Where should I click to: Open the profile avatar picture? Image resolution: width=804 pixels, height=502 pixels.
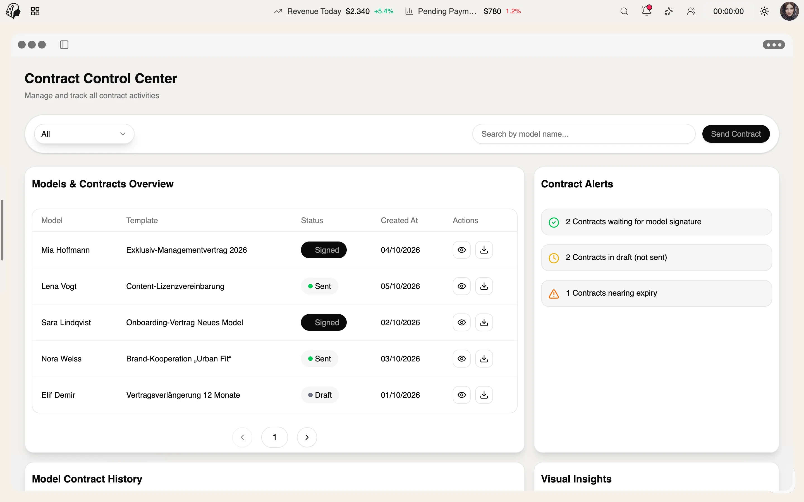[x=789, y=11]
